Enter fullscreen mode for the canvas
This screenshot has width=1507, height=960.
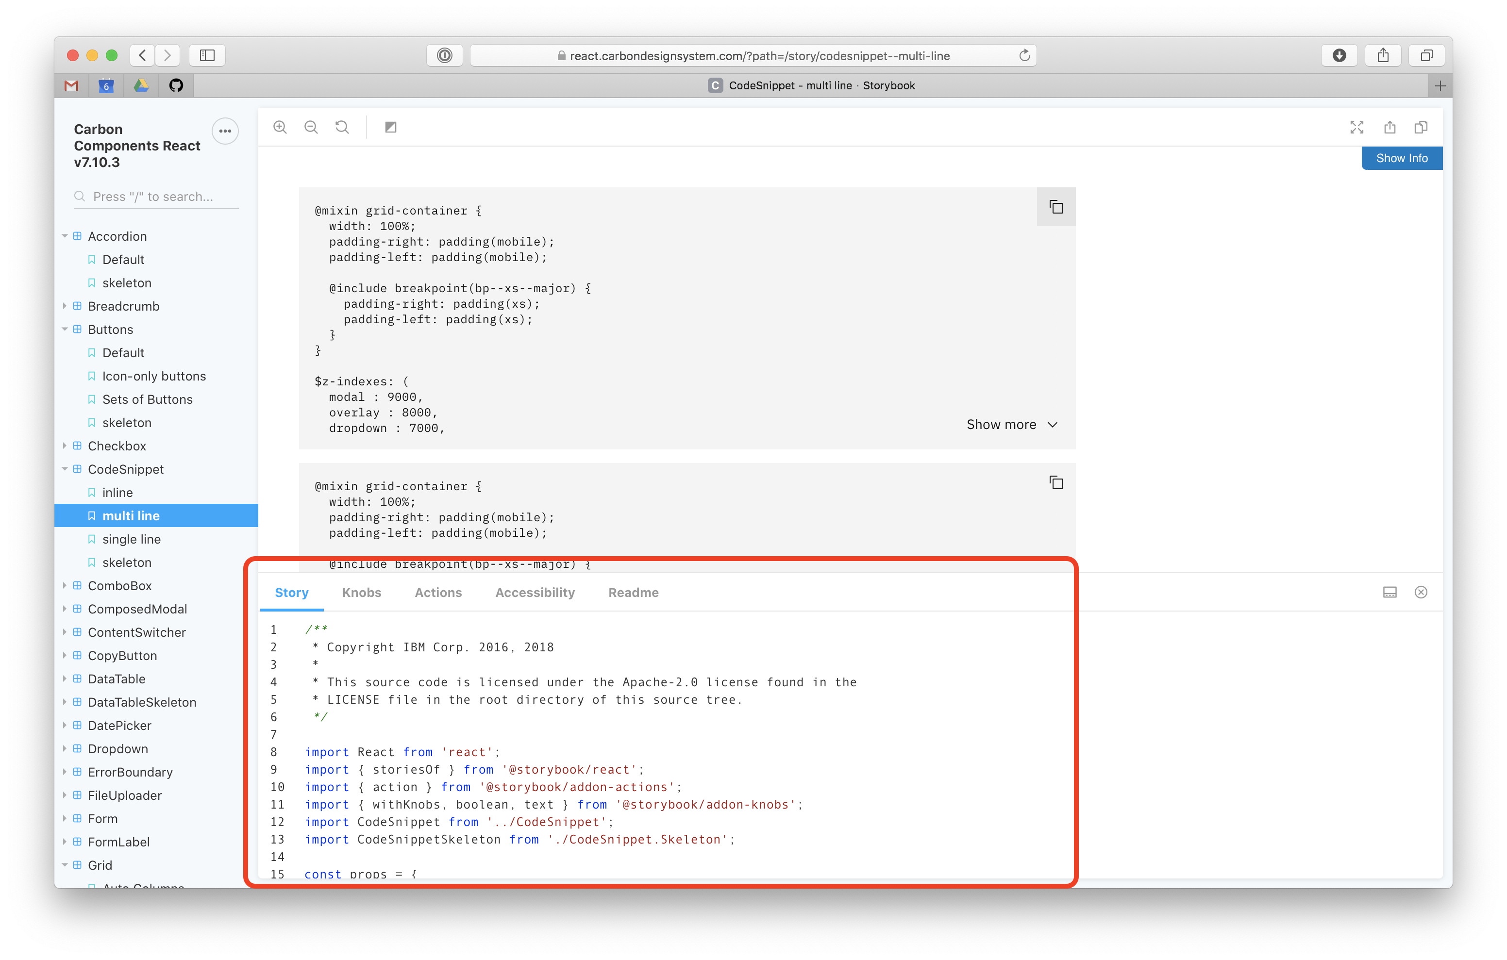click(1357, 127)
